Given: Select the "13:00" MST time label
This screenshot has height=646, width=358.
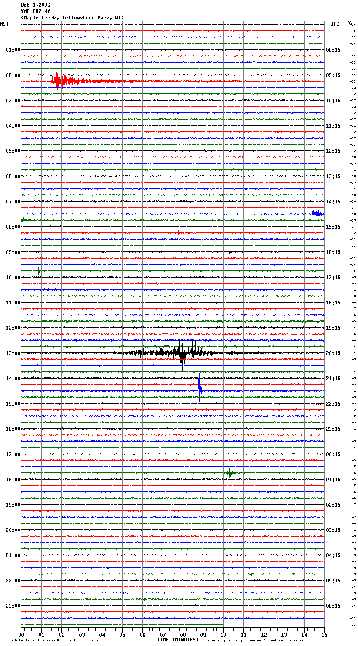Looking at the screenshot, I should pyautogui.click(x=13, y=353).
